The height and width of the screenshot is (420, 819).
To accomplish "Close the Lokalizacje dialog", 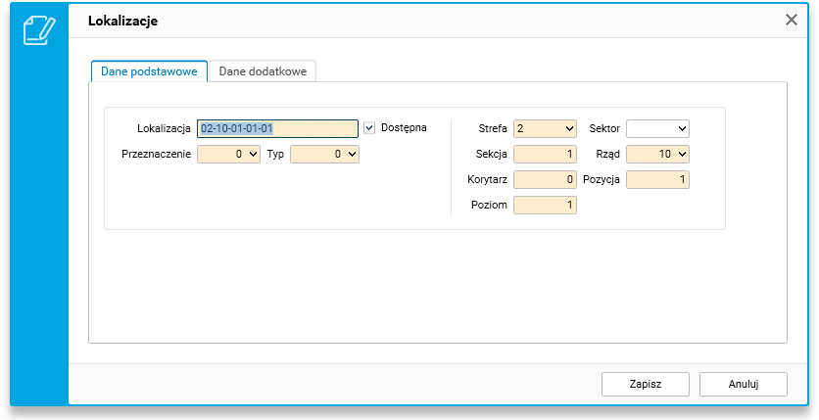I will 792,21.
